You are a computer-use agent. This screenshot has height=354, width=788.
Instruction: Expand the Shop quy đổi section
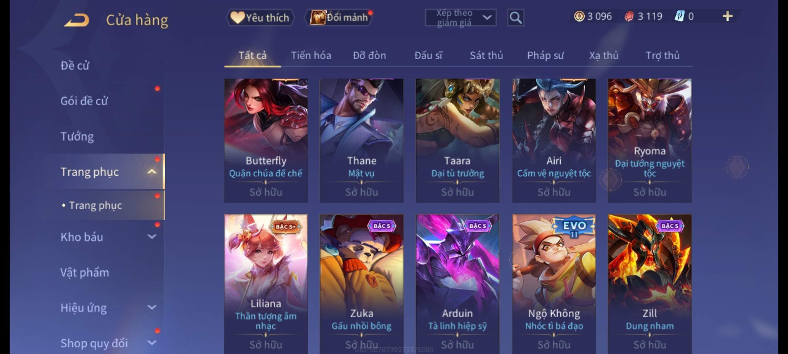(x=152, y=343)
